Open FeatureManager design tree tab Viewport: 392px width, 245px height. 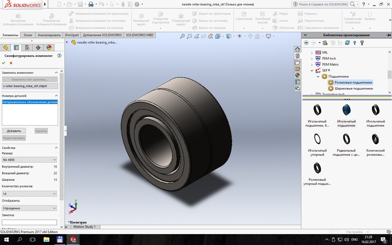6,48
